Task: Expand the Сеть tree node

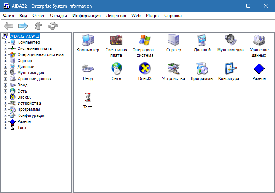Action: [x=5, y=91]
